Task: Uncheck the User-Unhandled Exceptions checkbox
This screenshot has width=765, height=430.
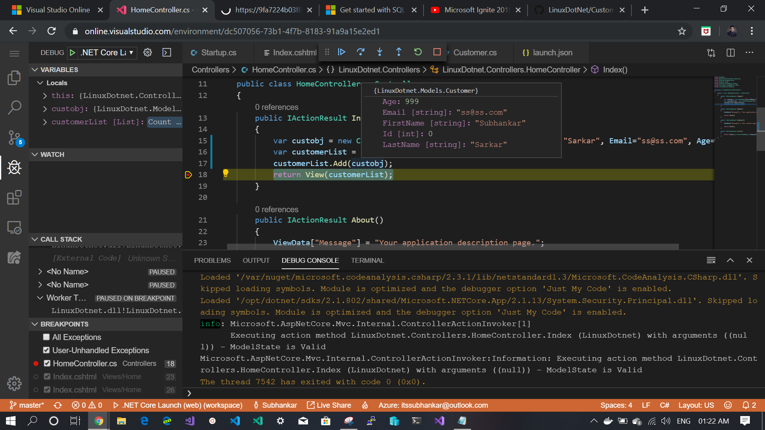Action: (47, 350)
